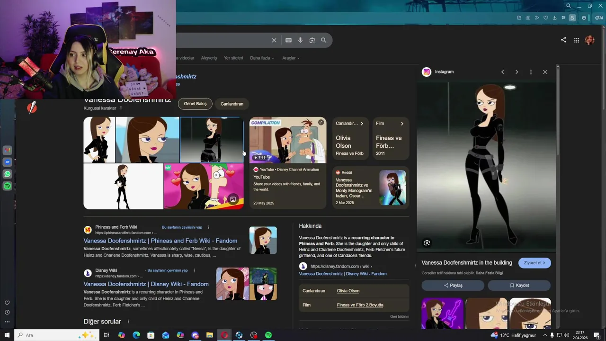Open image preview three-dot menu

[531, 72]
